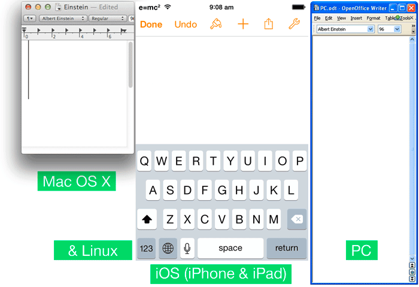Tap the P key on iOS keyboard
The height and width of the screenshot is (287, 419).
[299, 161]
